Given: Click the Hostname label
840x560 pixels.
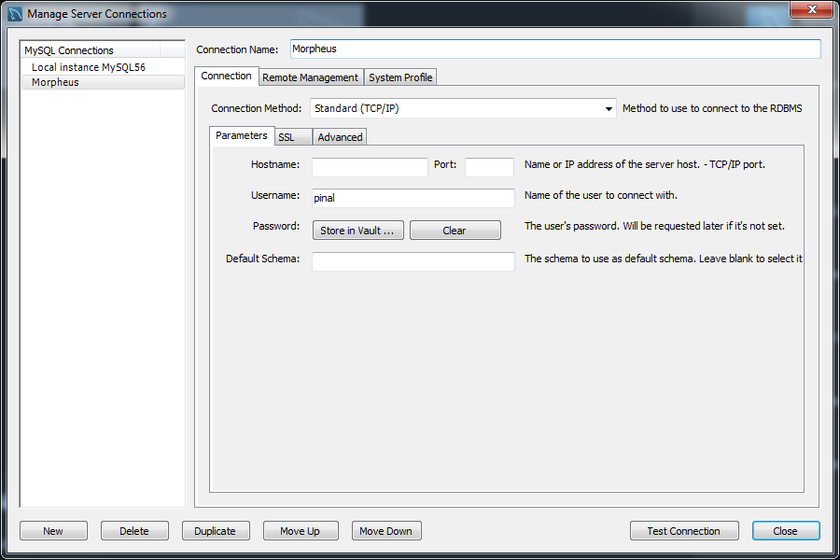Looking at the screenshot, I should point(275,164).
